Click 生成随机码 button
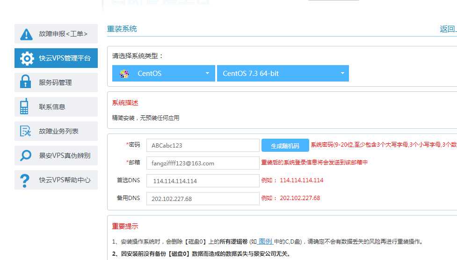 coord(285,145)
